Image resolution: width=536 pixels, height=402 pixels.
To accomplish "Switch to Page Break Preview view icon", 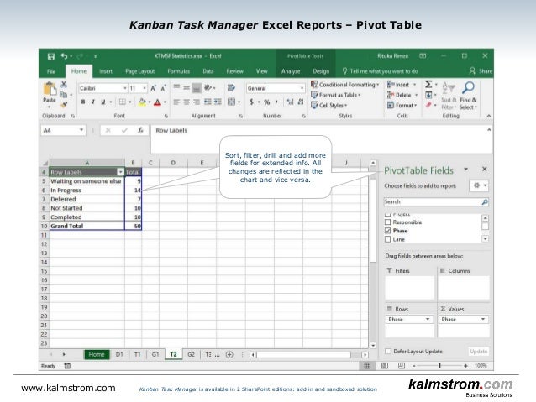I will pos(402,366).
